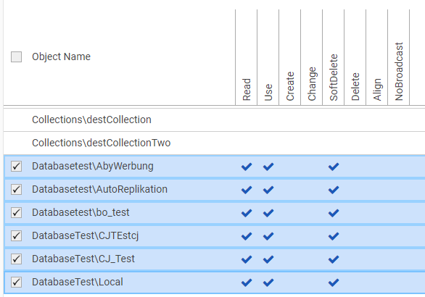Image resolution: width=425 pixels, height=297 pixels.
Task: Click the Use checkmark for Databasetest\AutoReplikation
Action: pyautogui.click(x=268, y=190)
